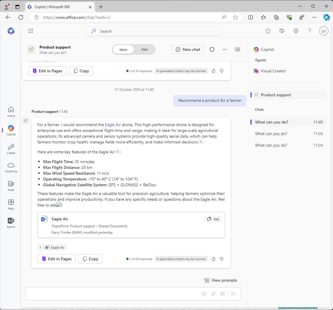
Task: Open What can you do? chat 11:04
Action: pyautogui.click(x=288, y=145)
